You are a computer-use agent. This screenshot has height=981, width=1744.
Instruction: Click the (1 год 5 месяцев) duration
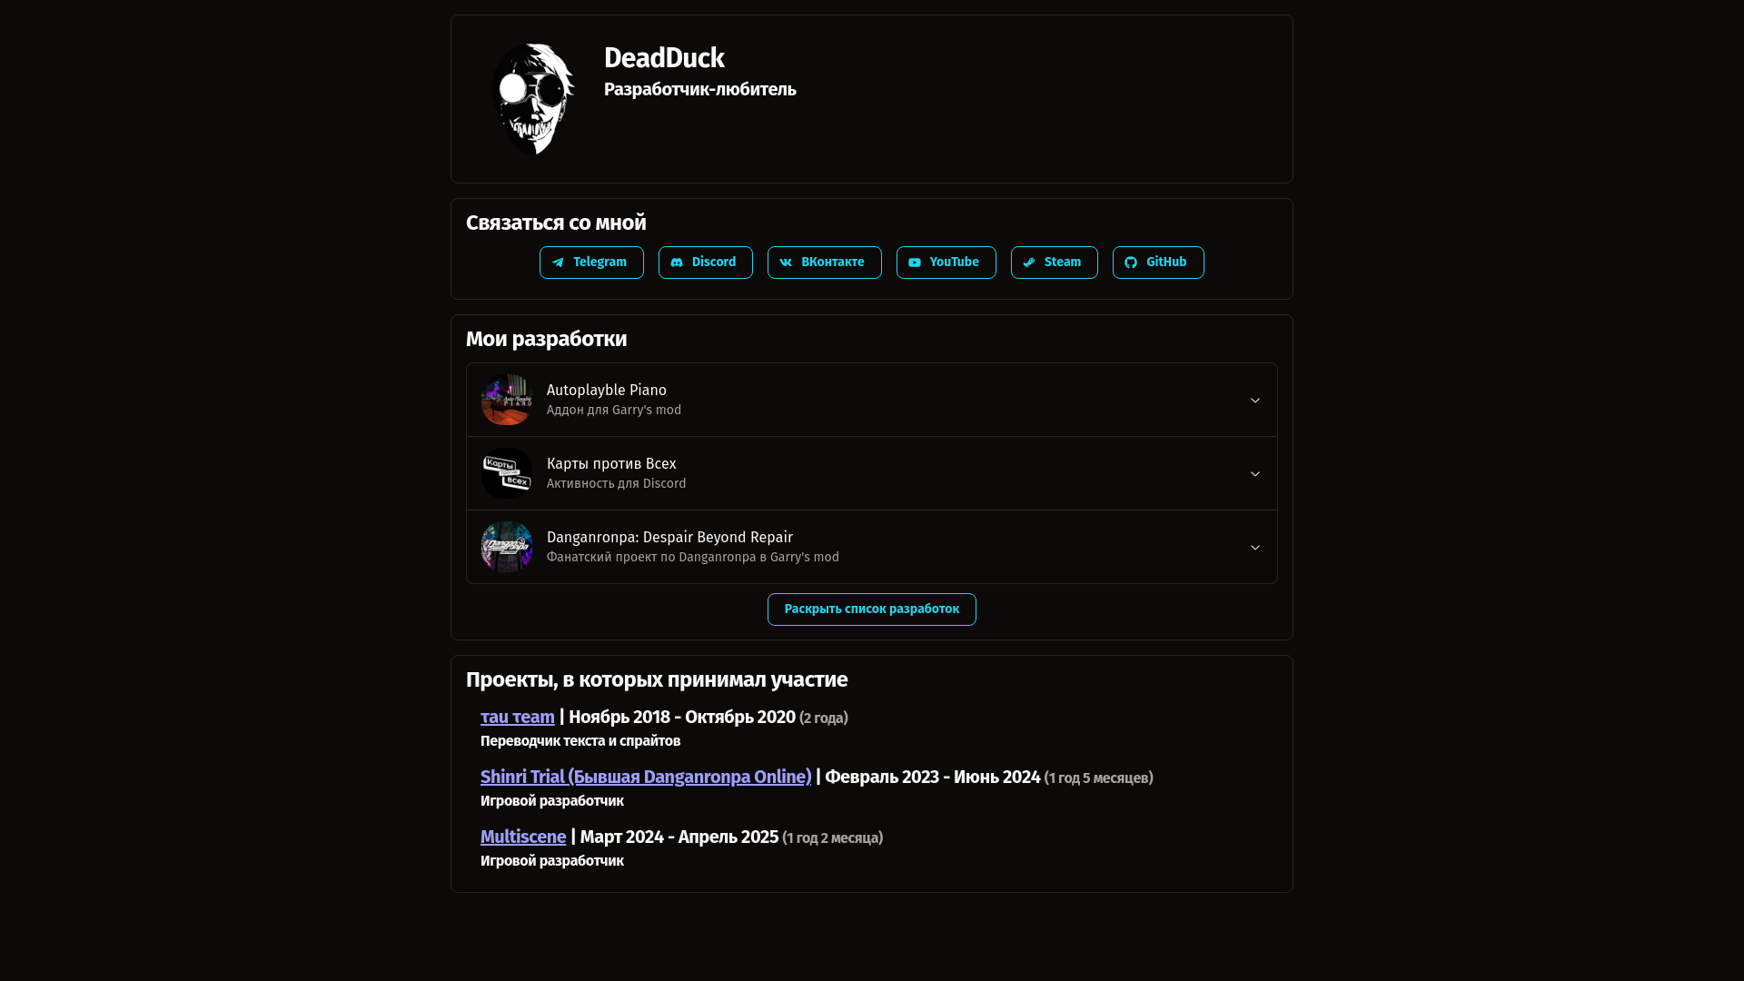[1099, 778]
